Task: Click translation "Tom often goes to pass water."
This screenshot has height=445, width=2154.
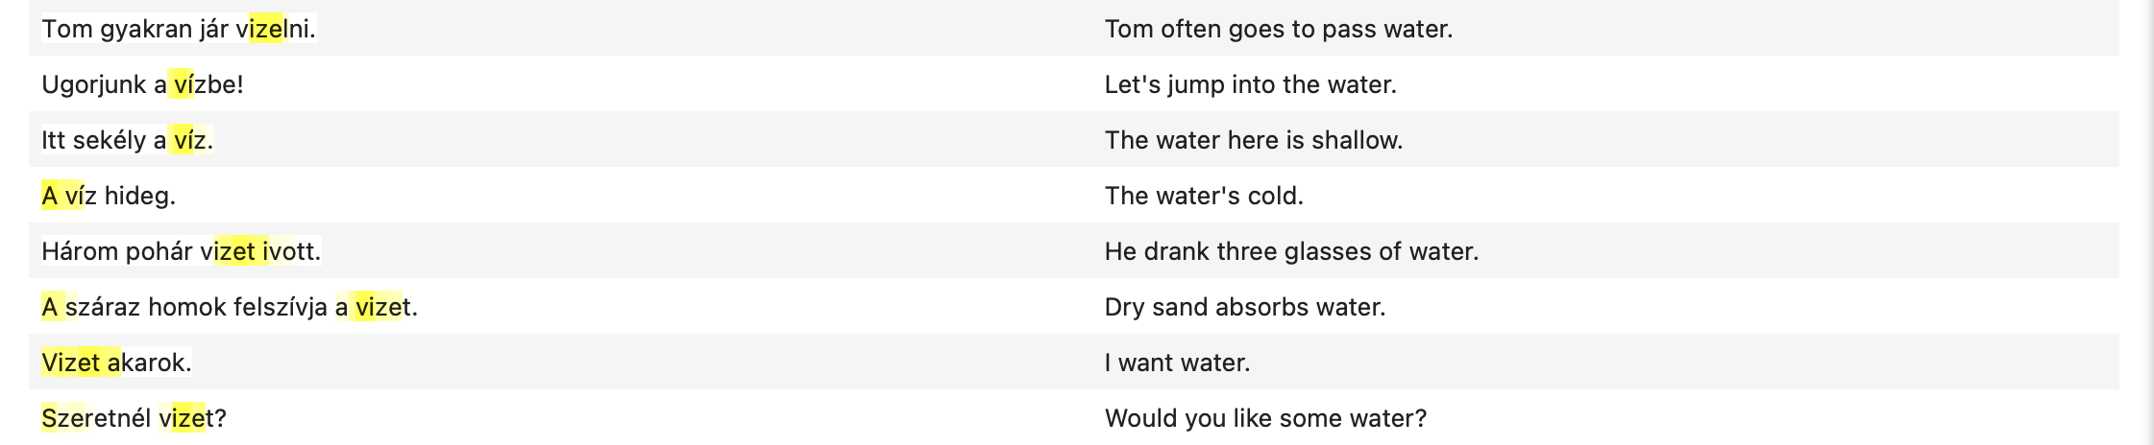Action: (1278, 29)
